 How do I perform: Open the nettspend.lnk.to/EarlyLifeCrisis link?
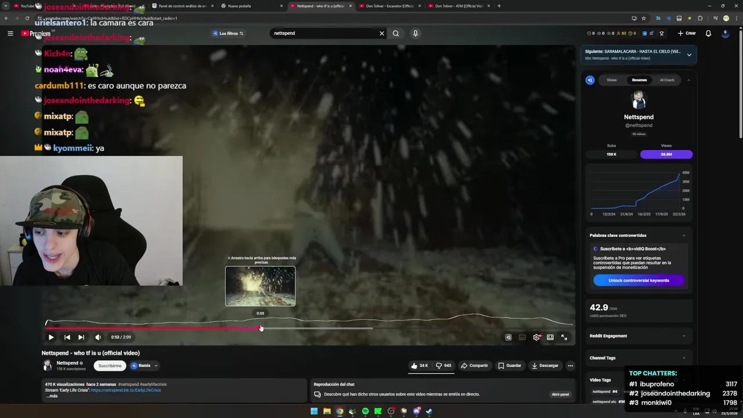[126, 390]
